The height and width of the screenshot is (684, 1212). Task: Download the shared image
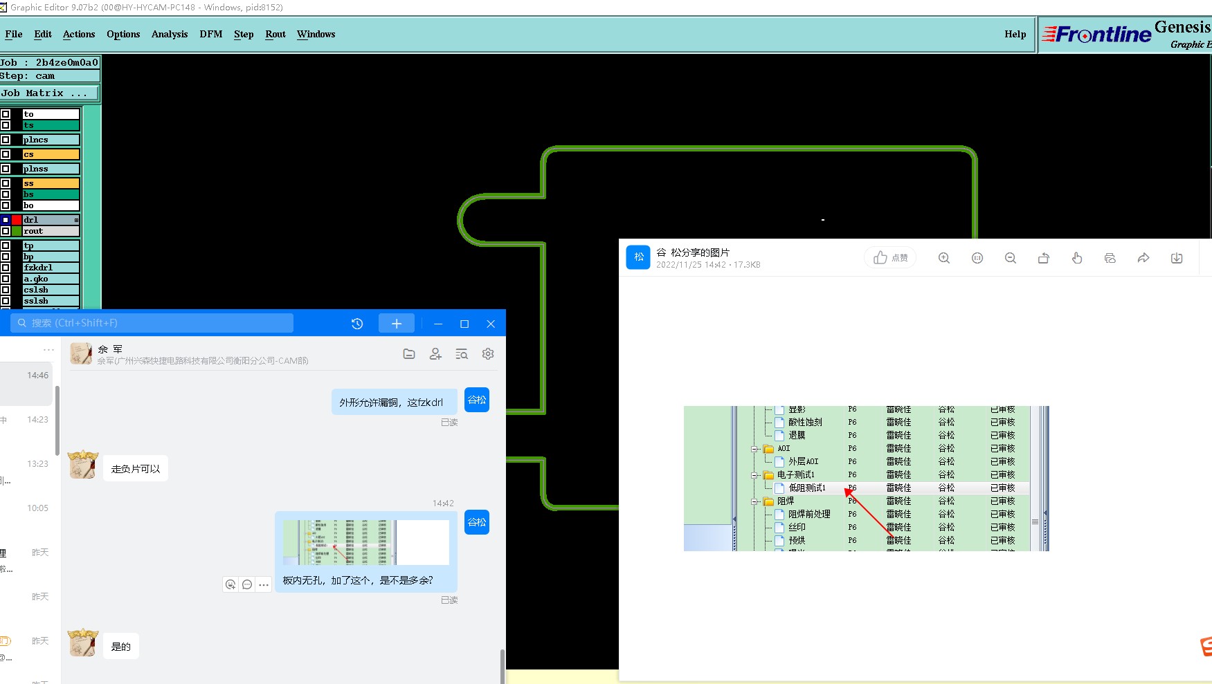pos(1177,258)
